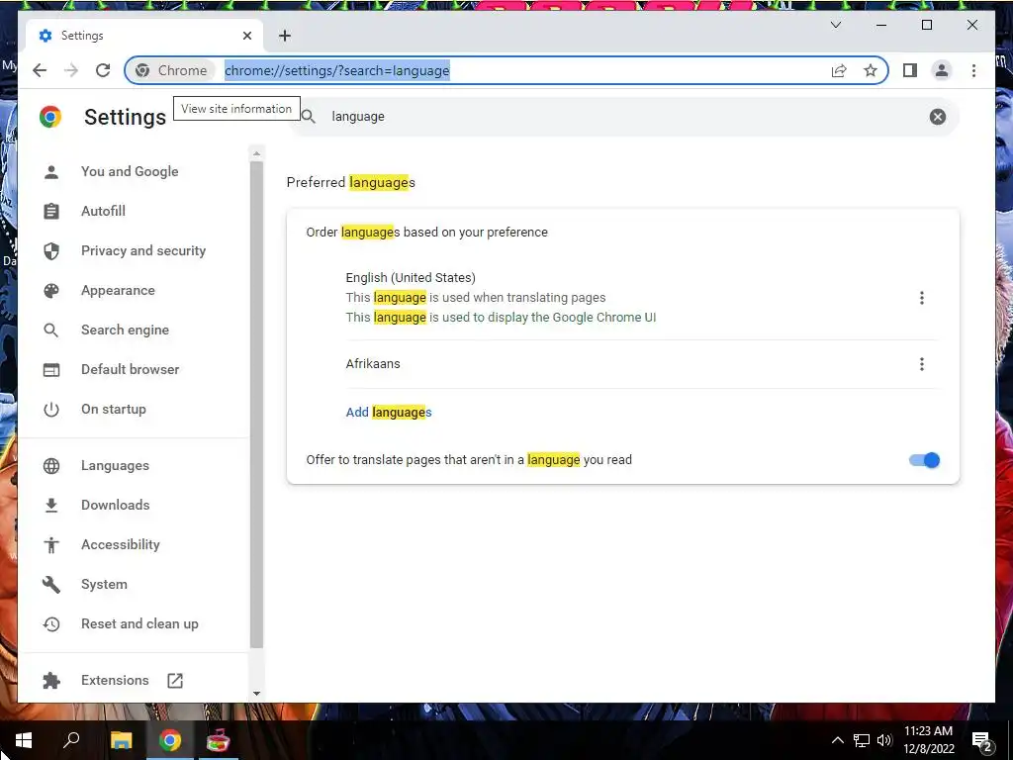Click the Afrikaans language row text
1013x760 pixels.
click(x=373, y=364)
